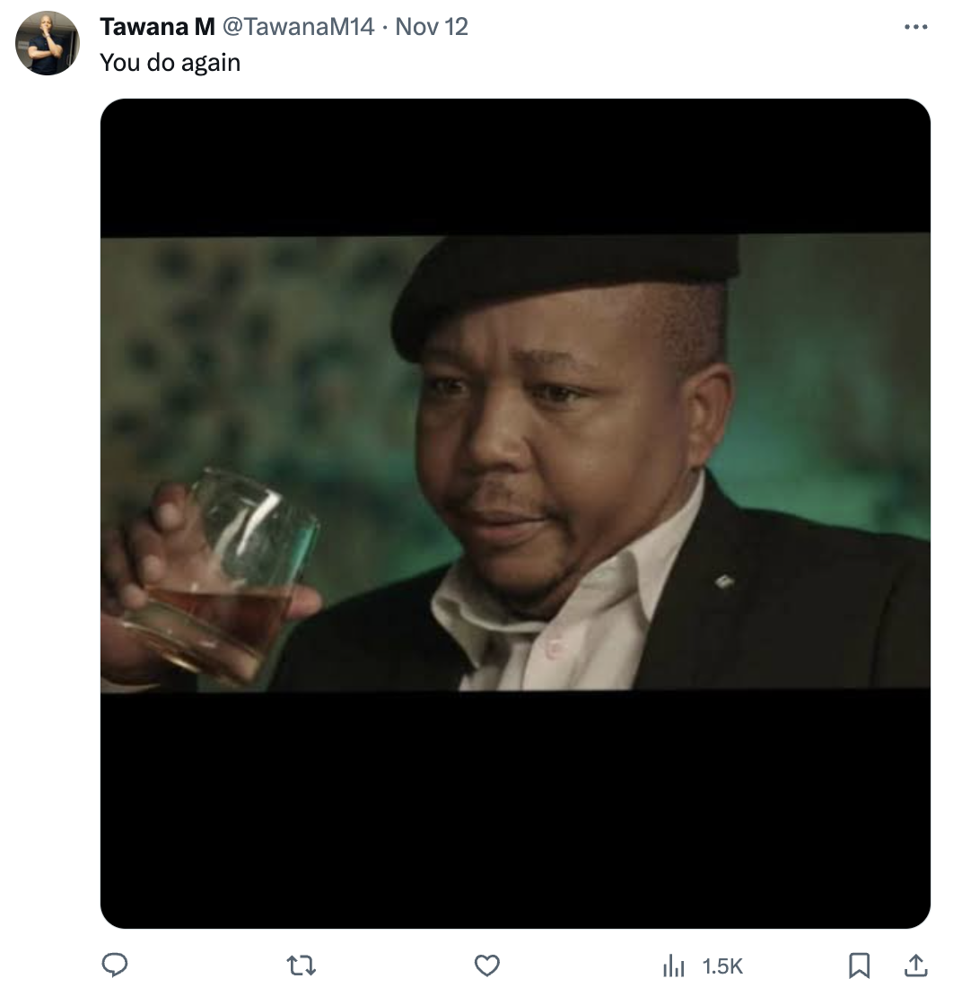Click the top black letterbox bar of the image
This screenshot has width=953, height=996.
(515, 167)
